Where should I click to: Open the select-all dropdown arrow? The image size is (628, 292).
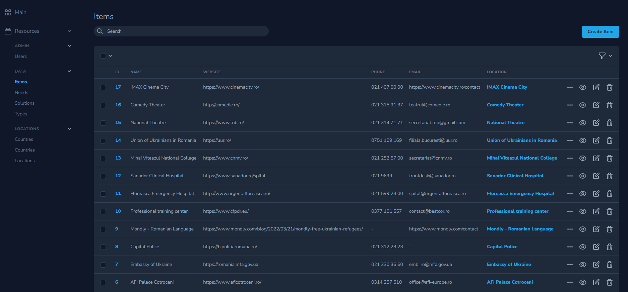pyautogui.click(x=110, y=56)
